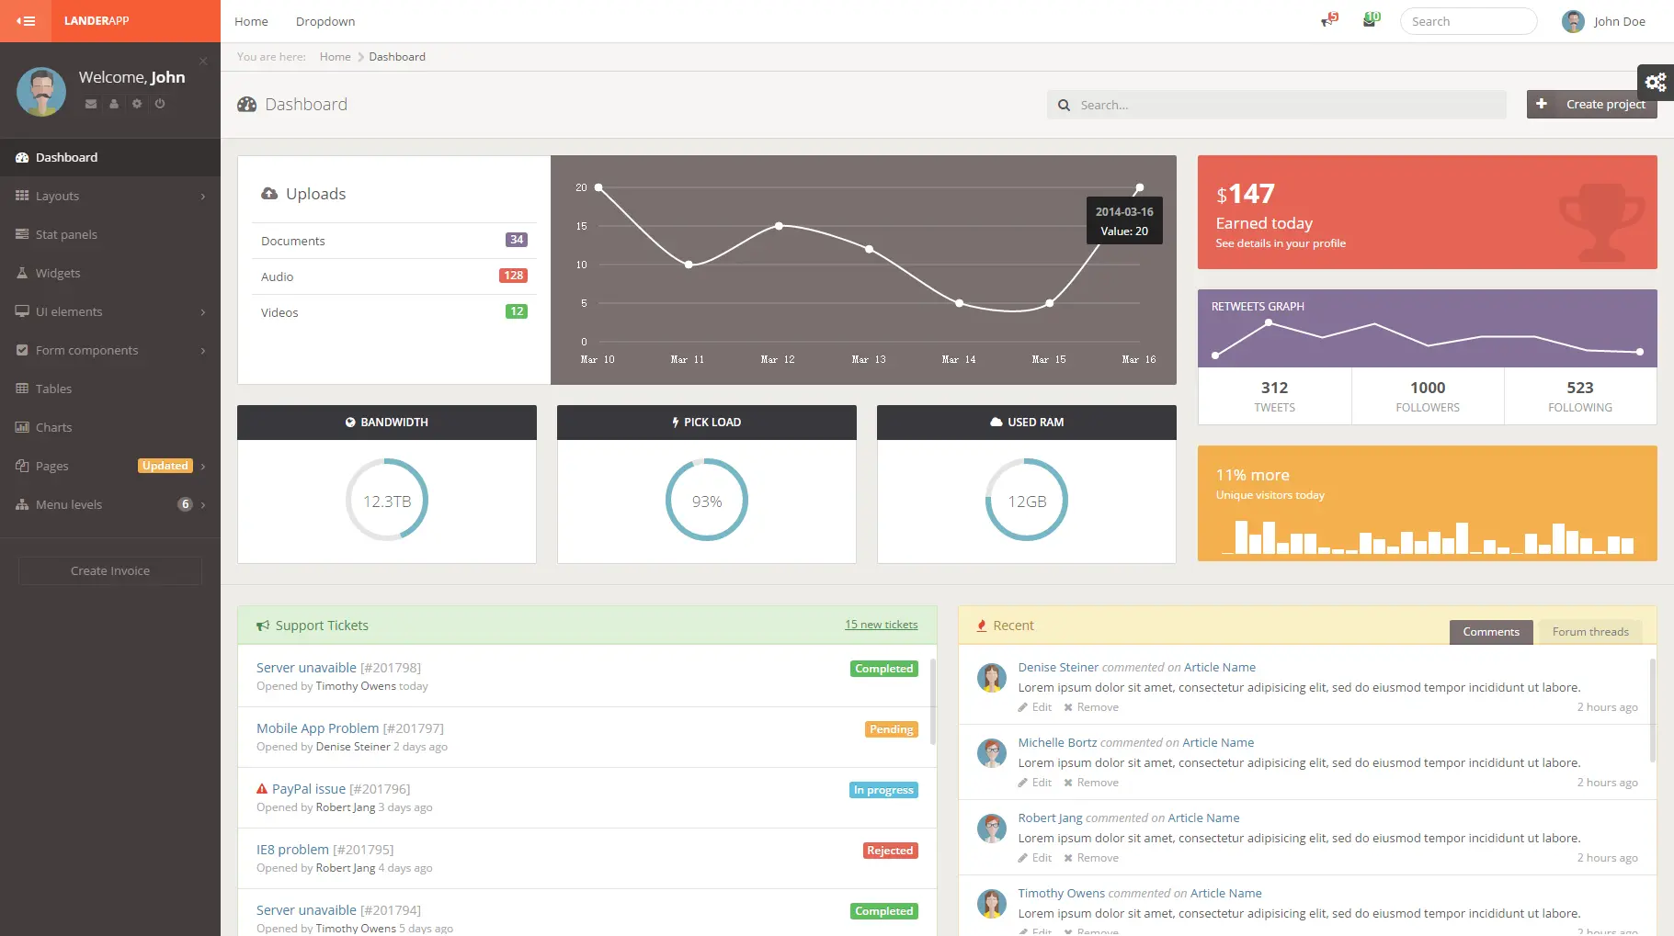Click the plus icon on Create project

(x=1542, y=104)
